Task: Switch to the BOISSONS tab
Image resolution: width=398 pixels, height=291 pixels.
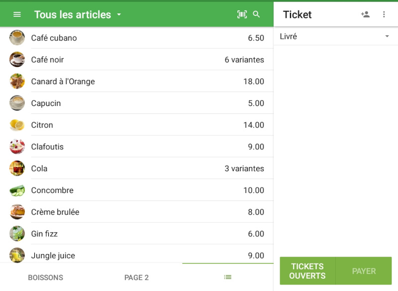Action: pos(45,278)
